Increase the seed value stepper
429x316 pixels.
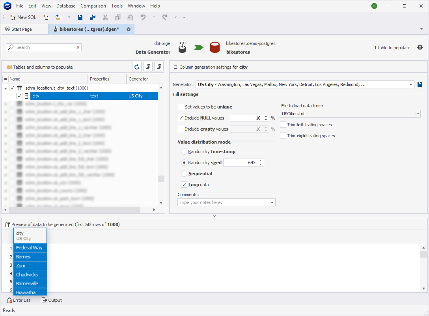coord(261,161)
